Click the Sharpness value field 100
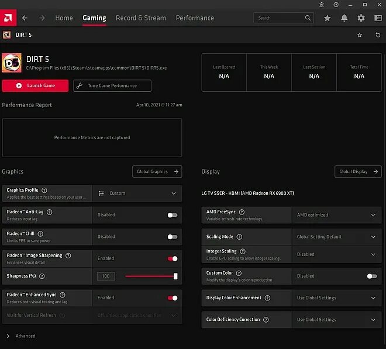The width and height of the screenshot is (386, 349). (x=106, y=276)
